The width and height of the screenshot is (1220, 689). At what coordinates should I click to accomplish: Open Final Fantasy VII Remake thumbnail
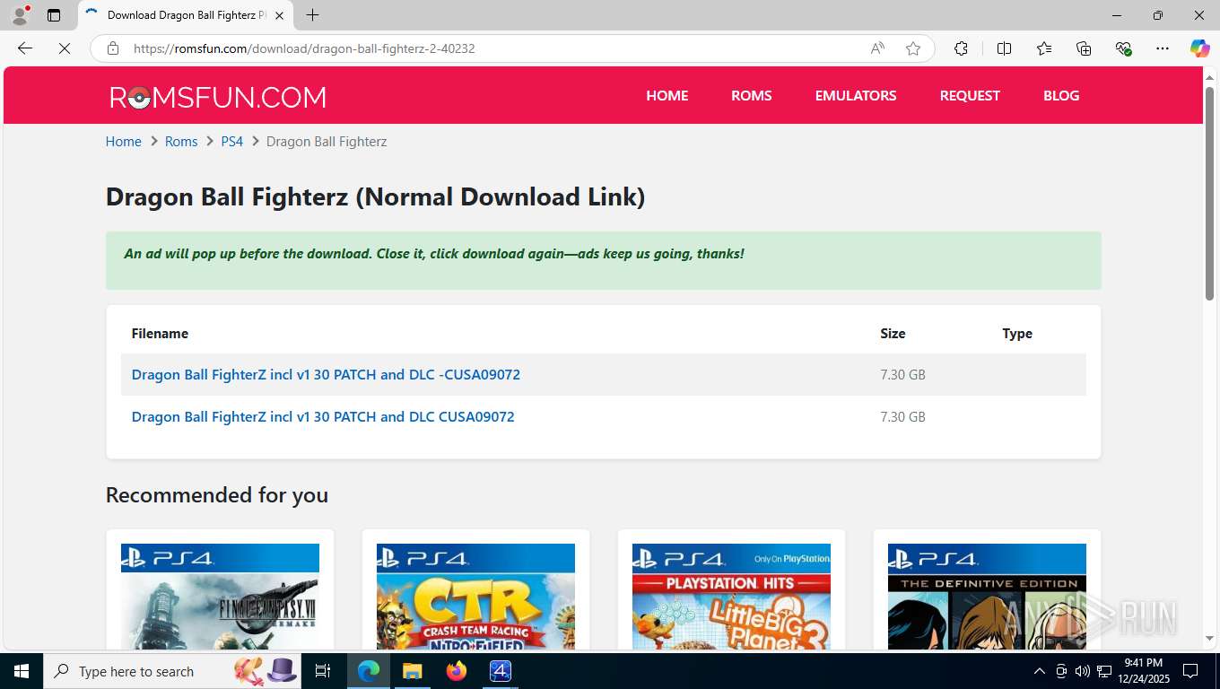[220, 597]
